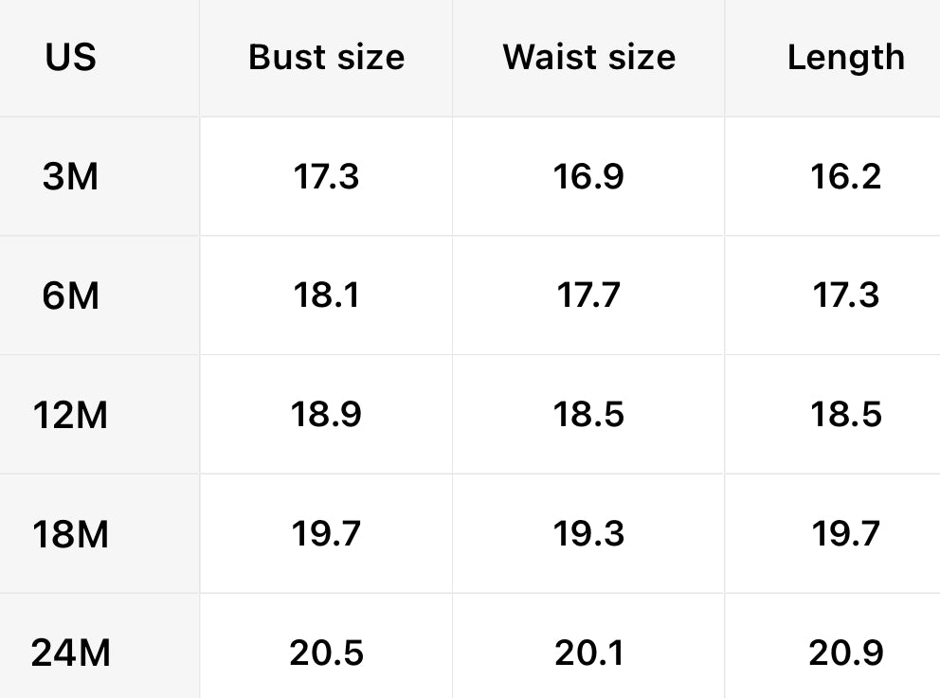
Task: Click the 3M bust size value 17.3
Action: pos(326,176)
